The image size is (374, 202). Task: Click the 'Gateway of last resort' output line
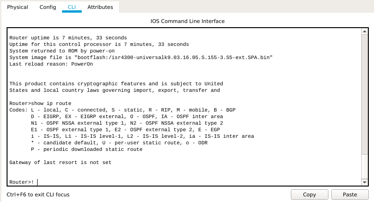pyautogui.click(x=60, y=163)
